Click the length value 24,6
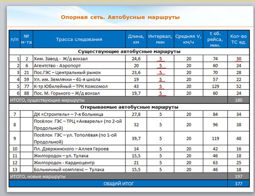The height and width of the screenshot is (196, 255). click(x=136, y=59)
